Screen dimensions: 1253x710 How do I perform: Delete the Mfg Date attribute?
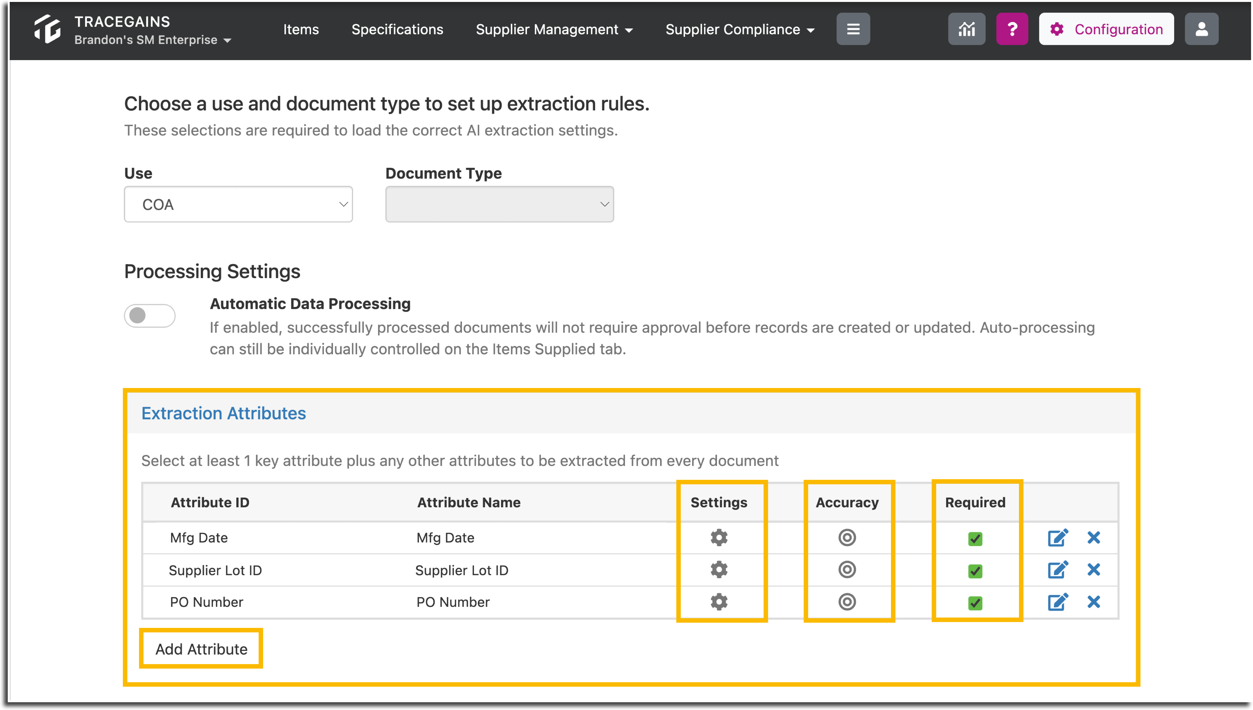(x=1094, y=537)
